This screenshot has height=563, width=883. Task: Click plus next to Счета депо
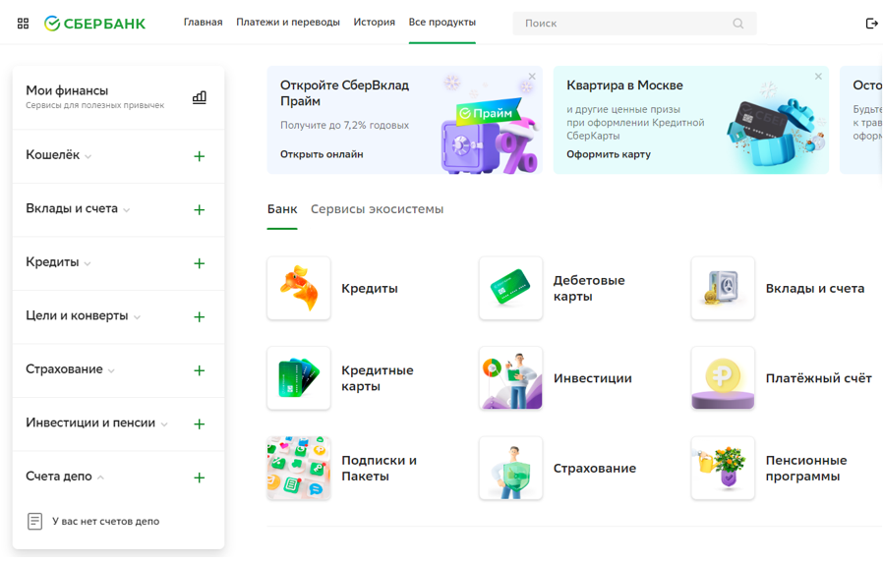(x=199, y=478)
